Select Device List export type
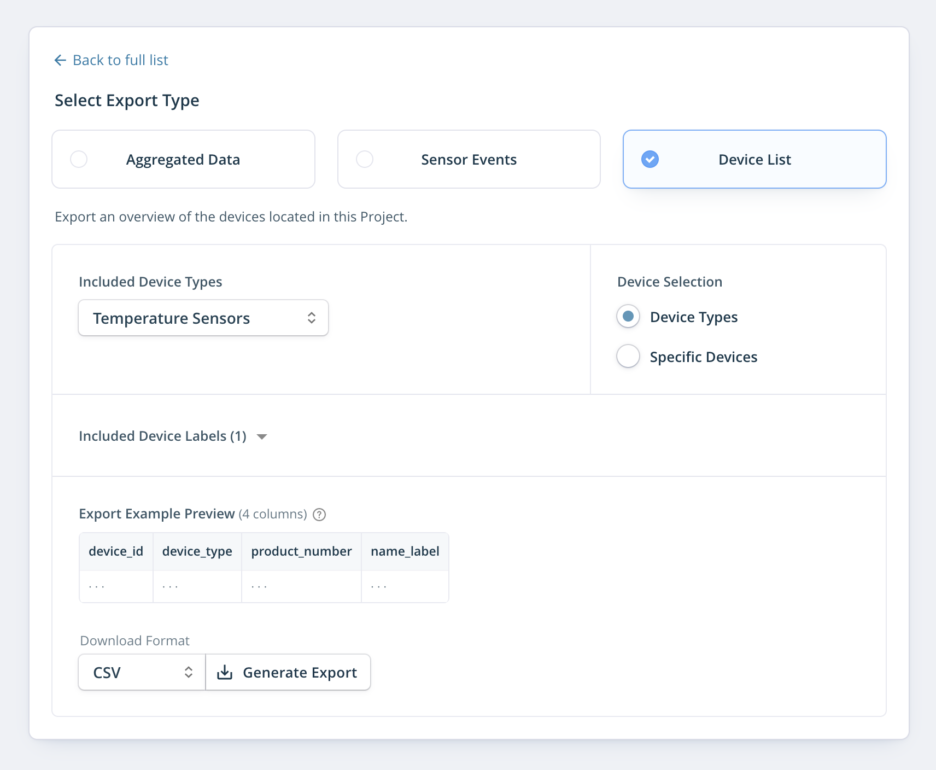936x770 pixels. (754, 159)
